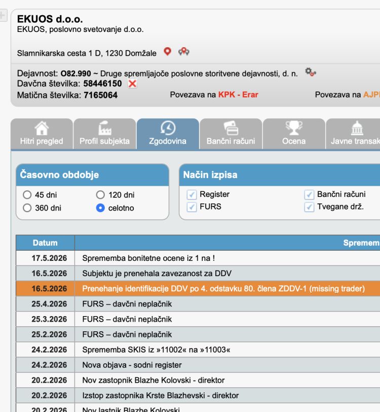Click the FURS davčni neplačnik row dated 25.2.2026
This screenshot has height=412, width=380.
click(x=198, y=334)
